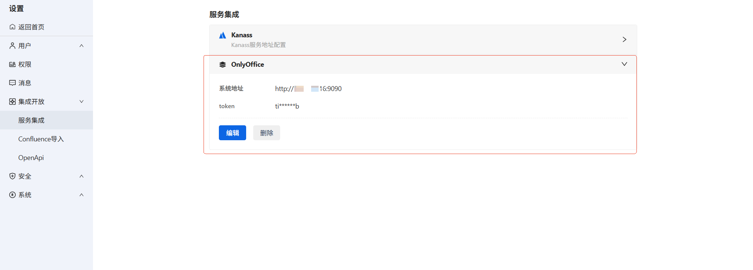Click the Kanass logo icon

pyautogui.click(x=223, y=35)
